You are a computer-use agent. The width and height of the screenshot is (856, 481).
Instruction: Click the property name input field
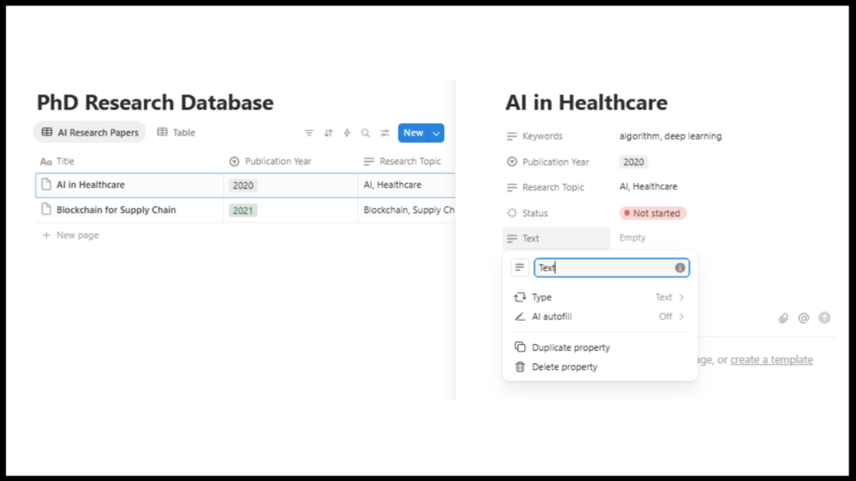604,268
